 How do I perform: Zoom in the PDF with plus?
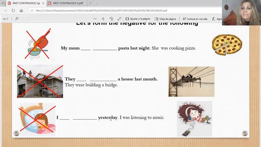(103, 19)
